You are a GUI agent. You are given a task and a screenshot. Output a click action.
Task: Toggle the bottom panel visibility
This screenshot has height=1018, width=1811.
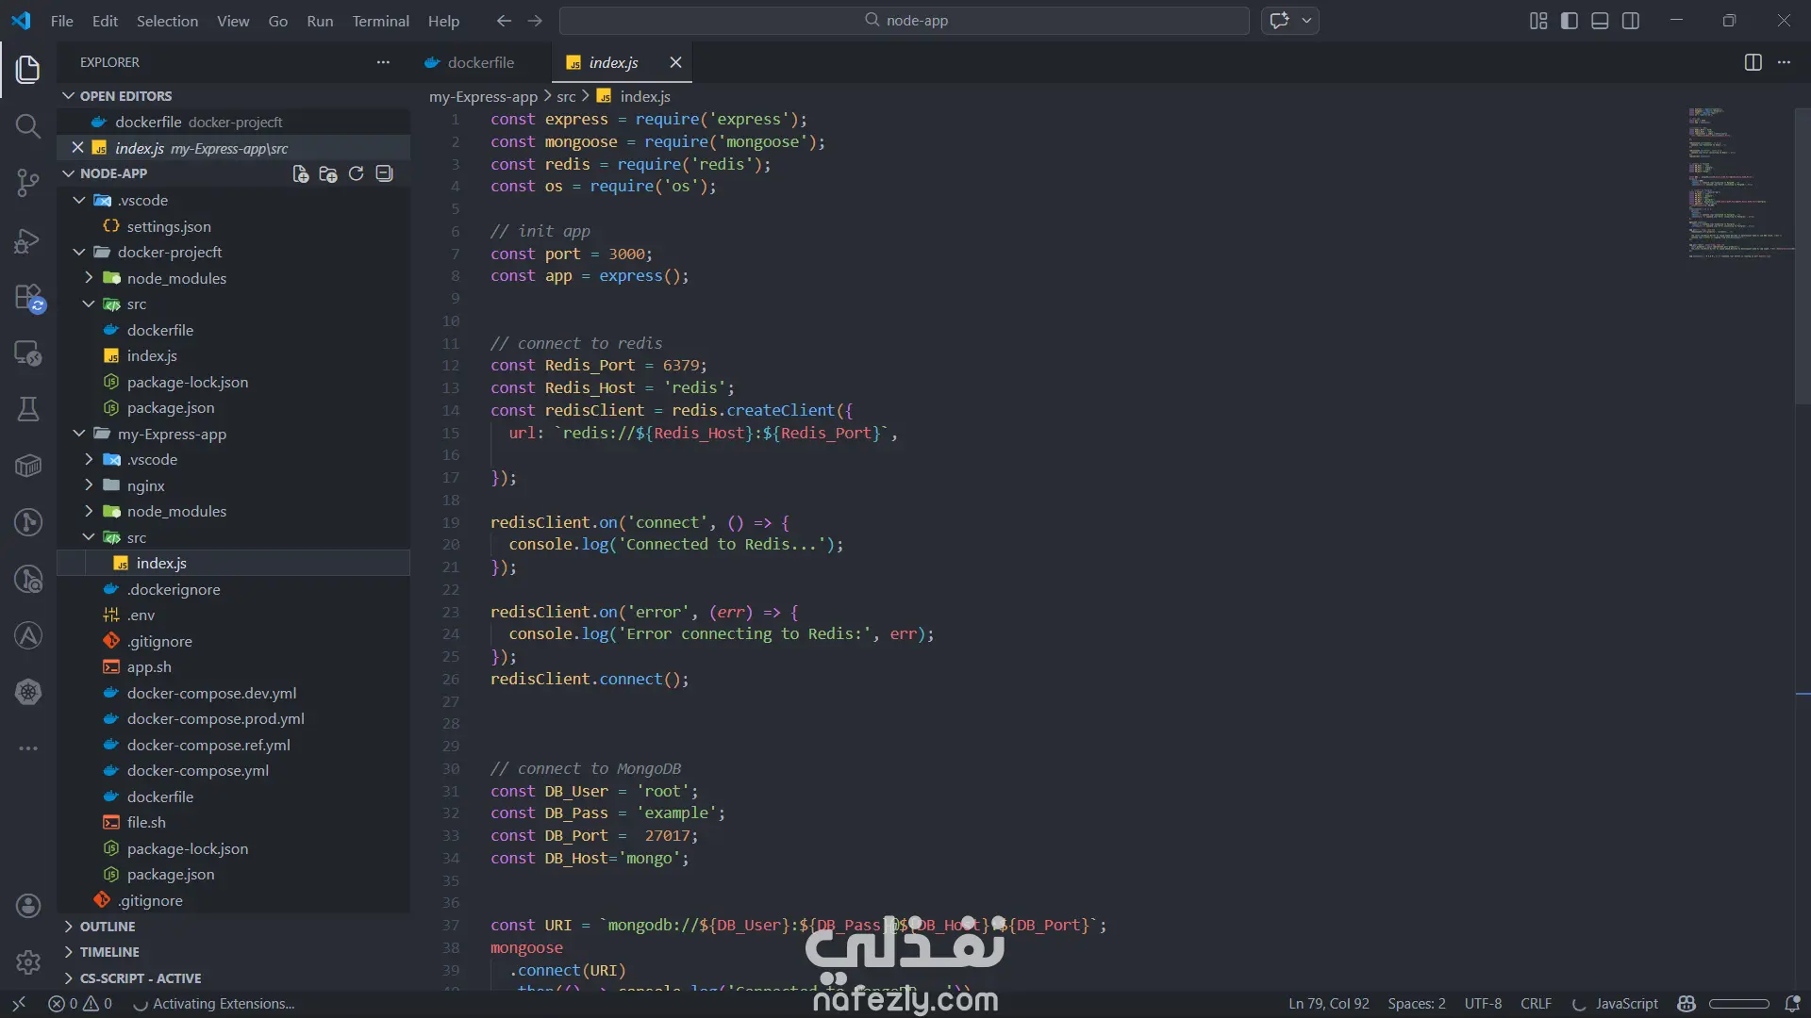tap(1600, 21)
